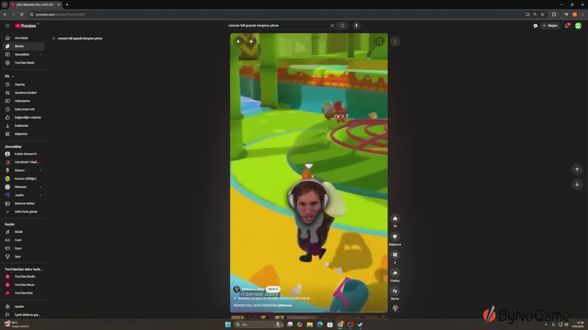Share the Short via Paylaş

click(395, 273)
